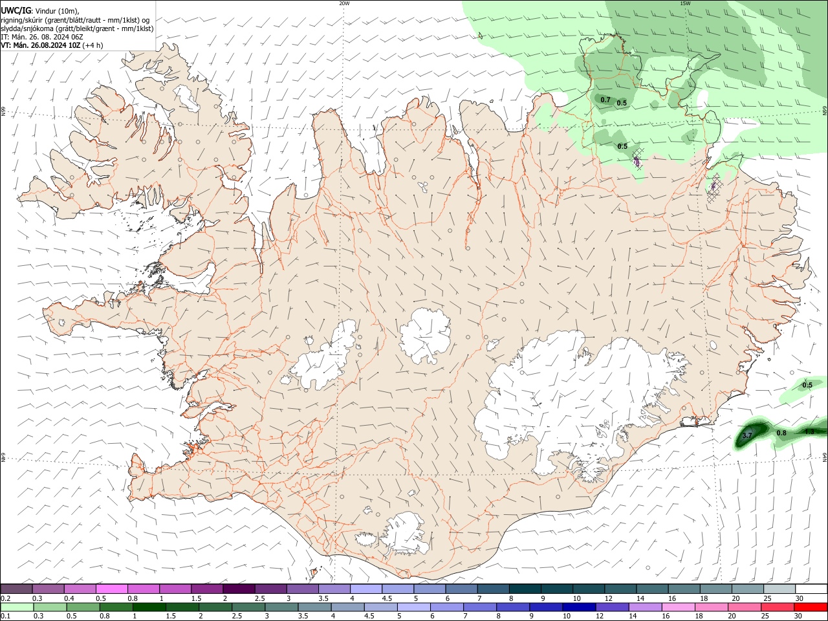The image size is (828, 621).
Task: Click the 14 light purple swatch in the lower legend
Action: click(x=645, y=607)
